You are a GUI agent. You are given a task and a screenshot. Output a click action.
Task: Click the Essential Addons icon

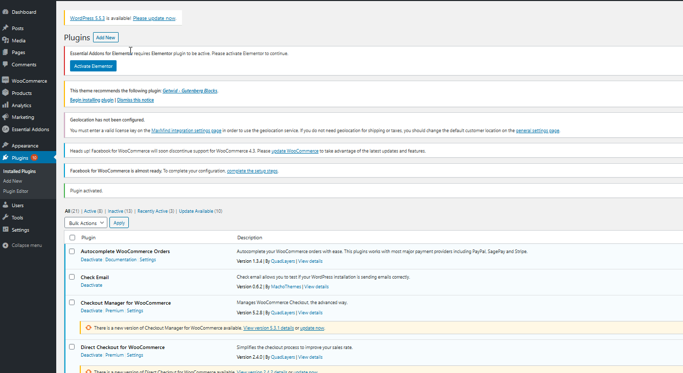click(6, 129)
